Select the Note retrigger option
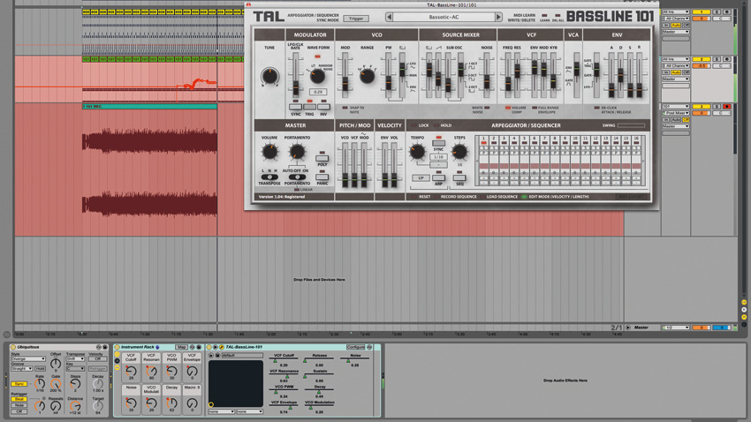 [19, 405]
